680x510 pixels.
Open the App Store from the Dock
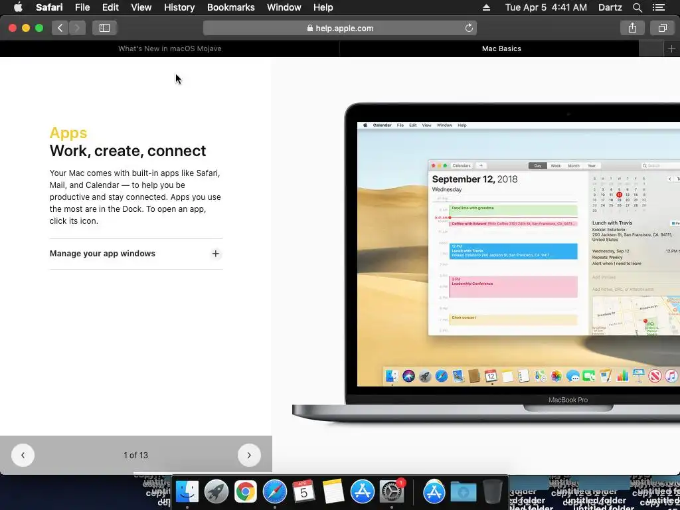(x=362, y=492)
